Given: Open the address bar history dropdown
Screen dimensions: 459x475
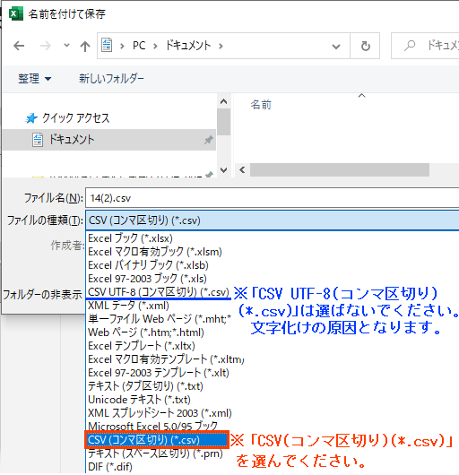Looking at the screenshot, I should [336, 47].
